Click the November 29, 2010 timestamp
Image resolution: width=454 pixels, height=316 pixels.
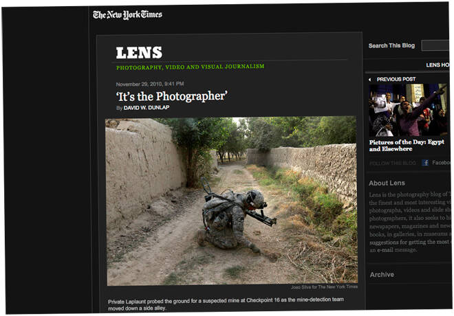(150, 84)
